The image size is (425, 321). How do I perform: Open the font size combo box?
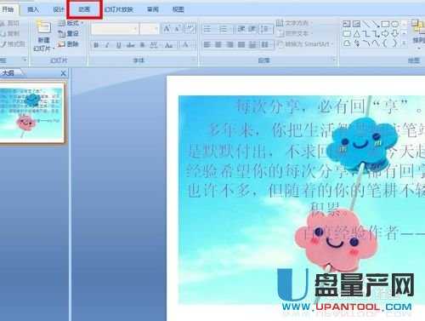click(x=150, y=29)
